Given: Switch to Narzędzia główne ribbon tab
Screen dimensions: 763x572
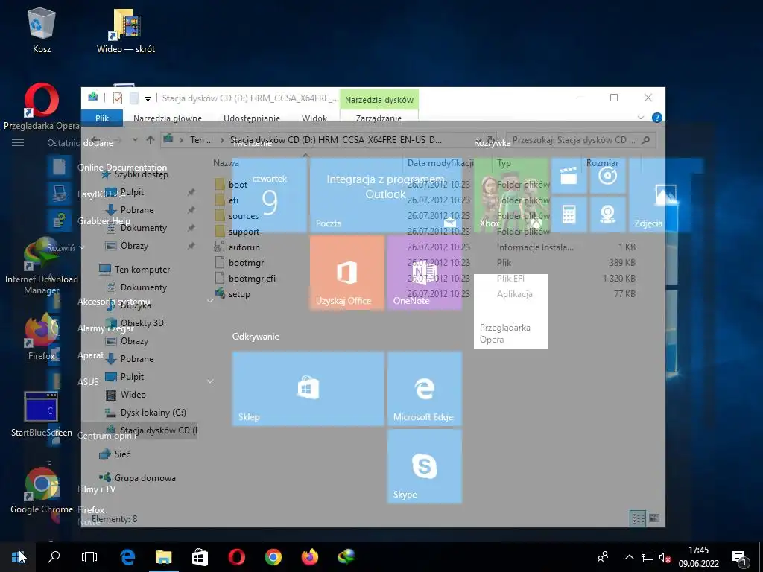Looking at the screenshot, I should click(168, 118).
